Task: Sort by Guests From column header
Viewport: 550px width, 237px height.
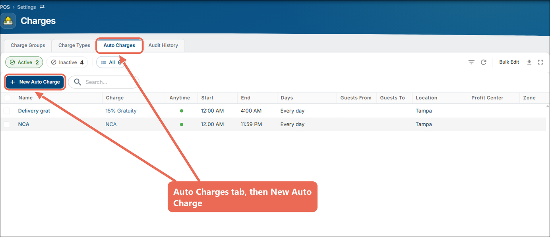Action: tap(356, 98)
